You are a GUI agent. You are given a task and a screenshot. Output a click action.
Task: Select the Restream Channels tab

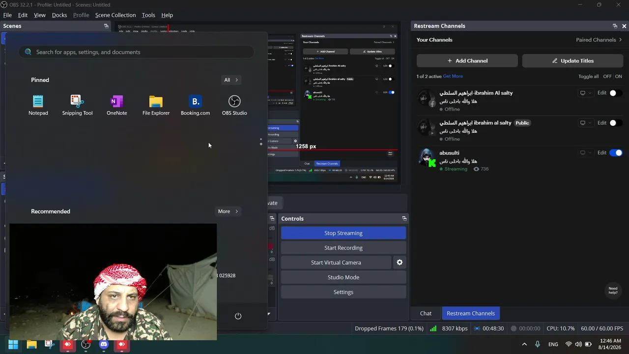pyautogui.click(x=471, y=313)
